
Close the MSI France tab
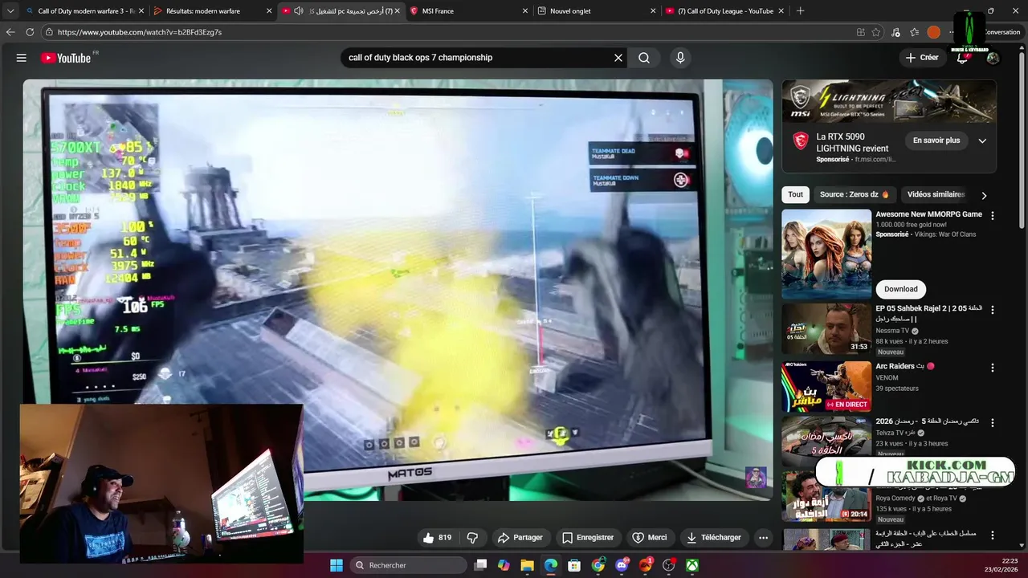(x=525, y=11)
